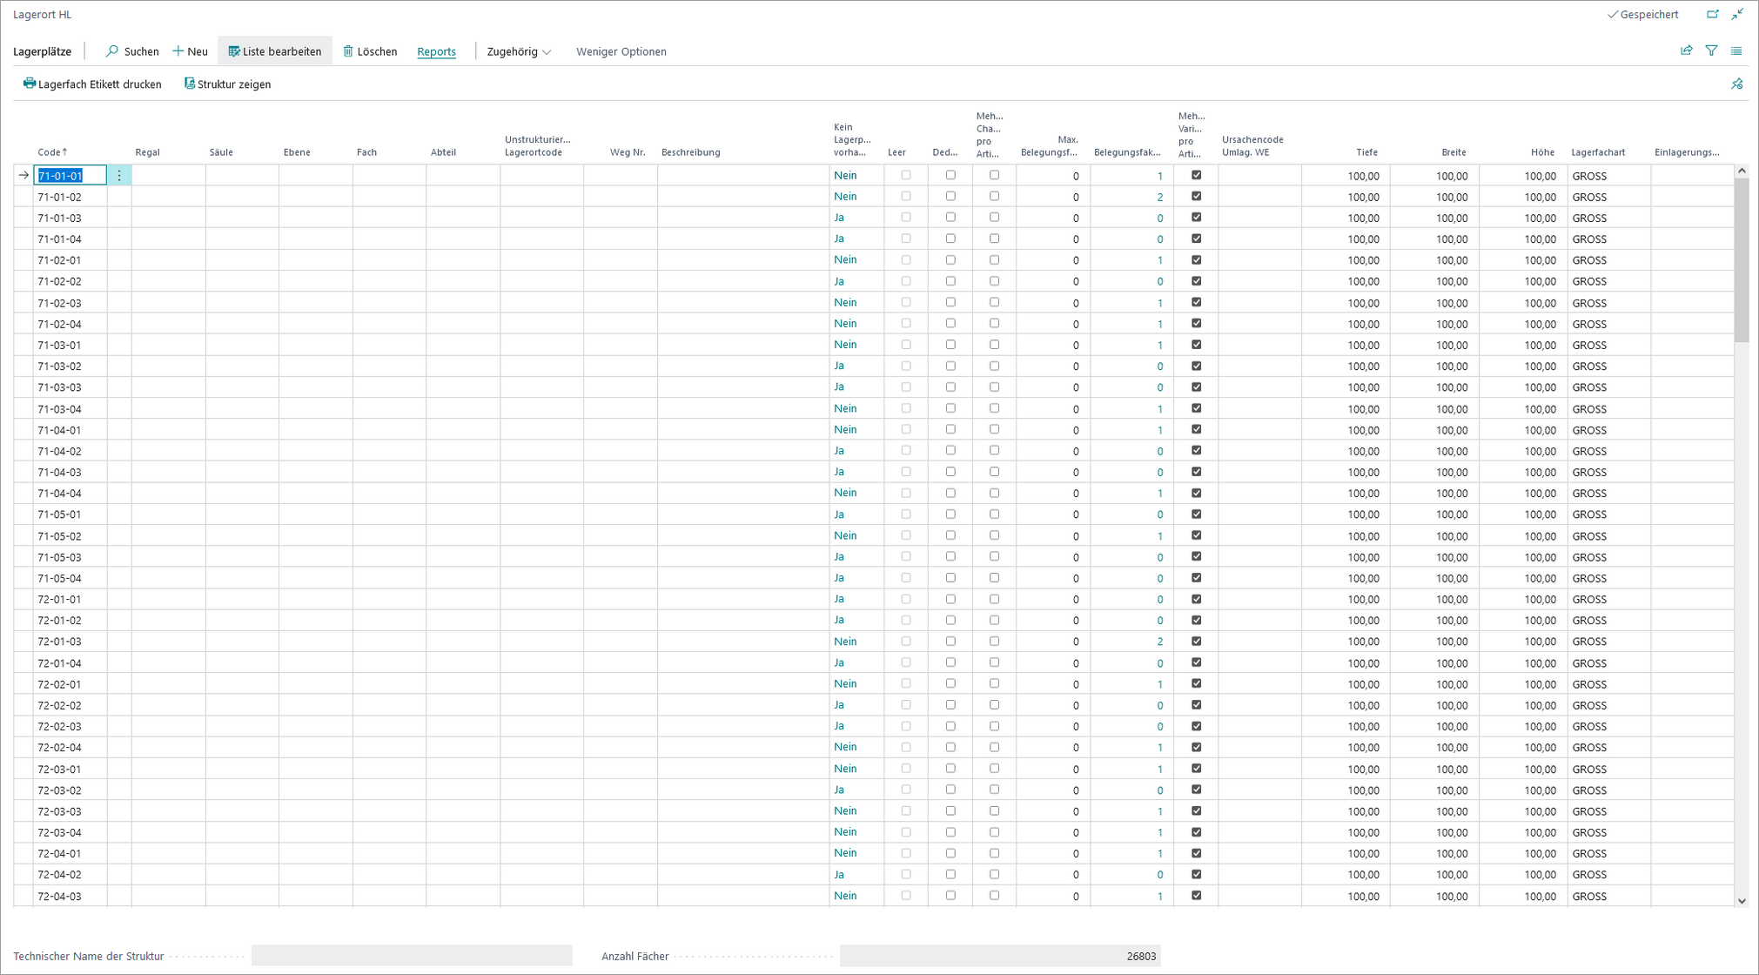Toggle Ded. checkbox in row 71-01-02
Image resolution: width=1759 pixels, height=975 pixels.
click(x=950, y=197)
